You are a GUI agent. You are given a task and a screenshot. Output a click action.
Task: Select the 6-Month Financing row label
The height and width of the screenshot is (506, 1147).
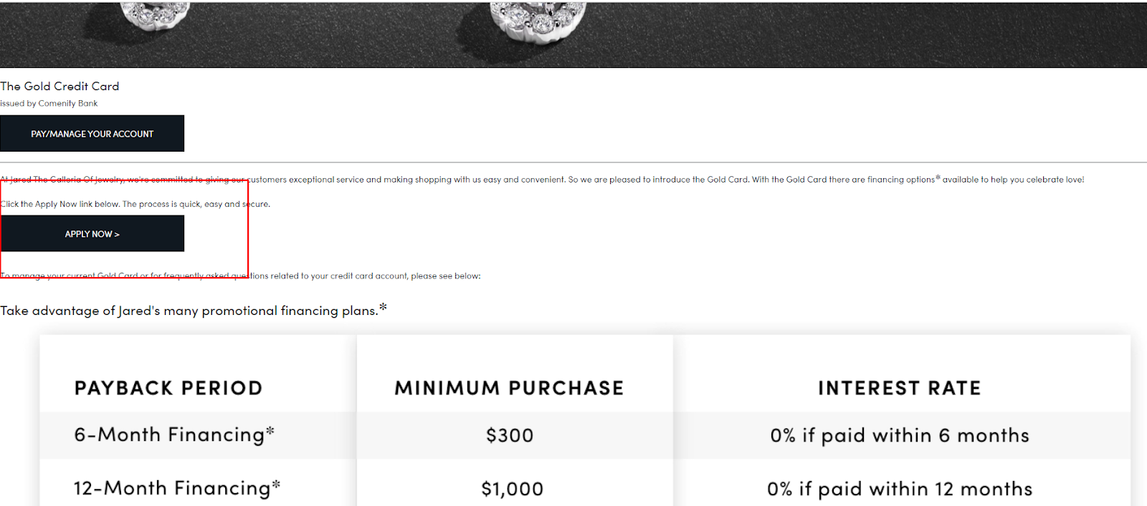(174, 435)
